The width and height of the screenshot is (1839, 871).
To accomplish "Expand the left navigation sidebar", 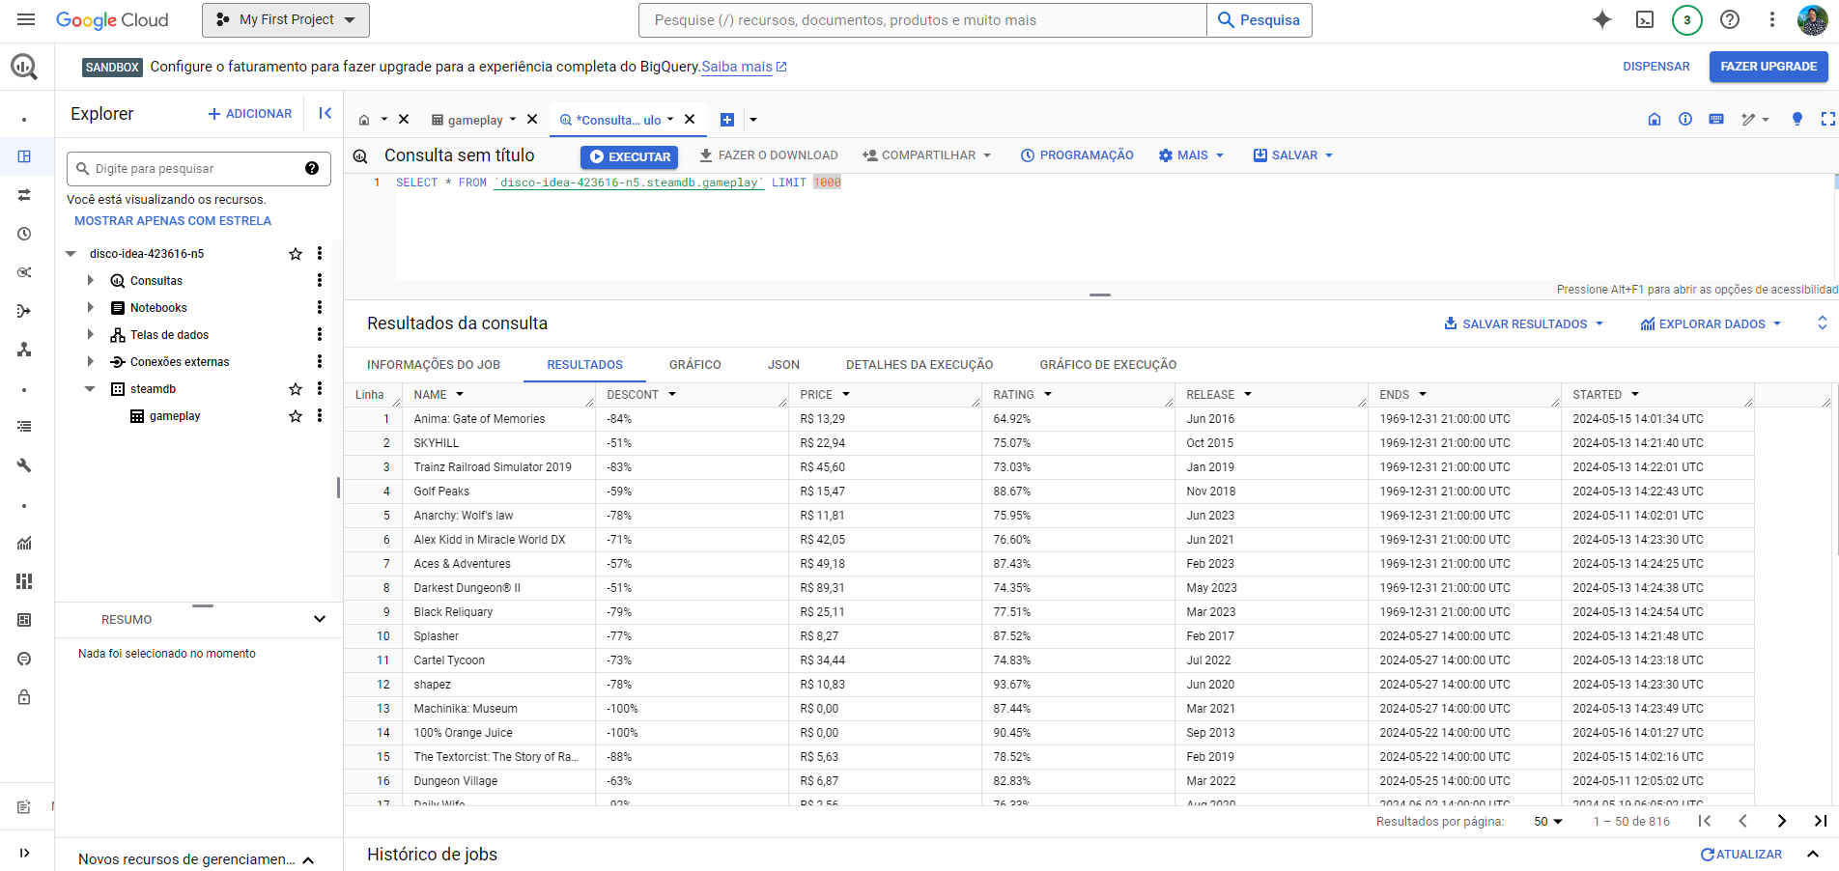I will tap(24, 853).
